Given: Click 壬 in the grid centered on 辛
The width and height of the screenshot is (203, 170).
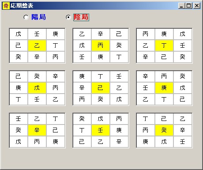Looking at the screenshot, I should point(19,119).
